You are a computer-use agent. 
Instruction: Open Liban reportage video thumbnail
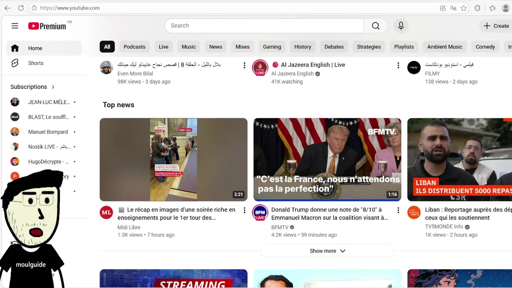[460, 160]
